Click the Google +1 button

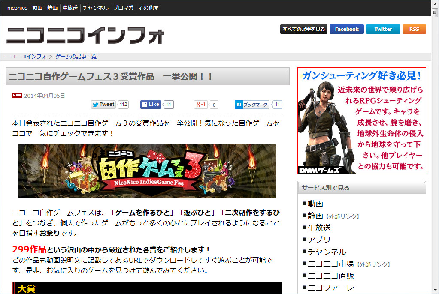tap(201, 105)
